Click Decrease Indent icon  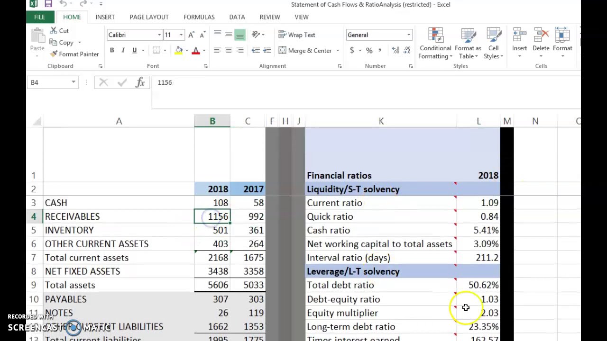pos(256,50)
